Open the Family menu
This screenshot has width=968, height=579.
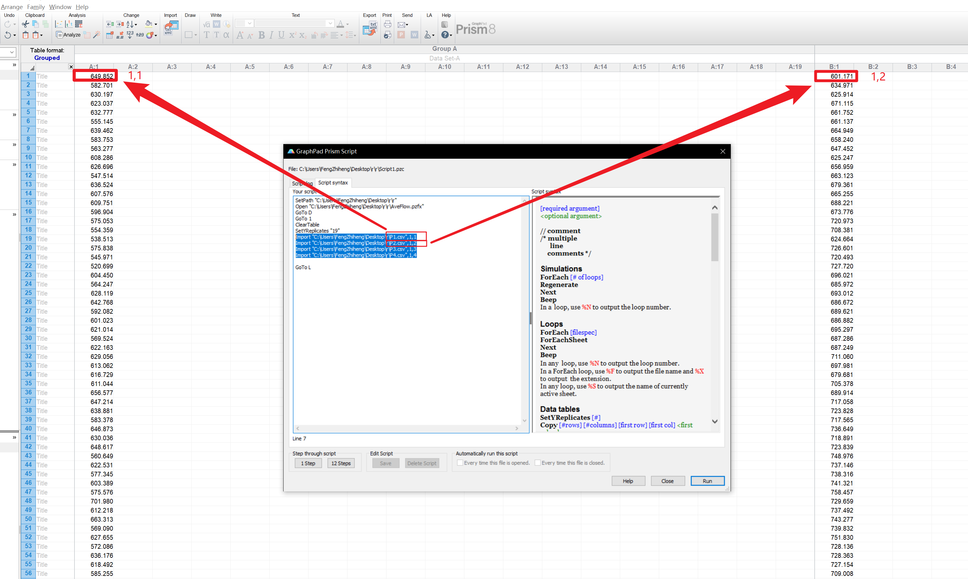(x=36, y=7)
